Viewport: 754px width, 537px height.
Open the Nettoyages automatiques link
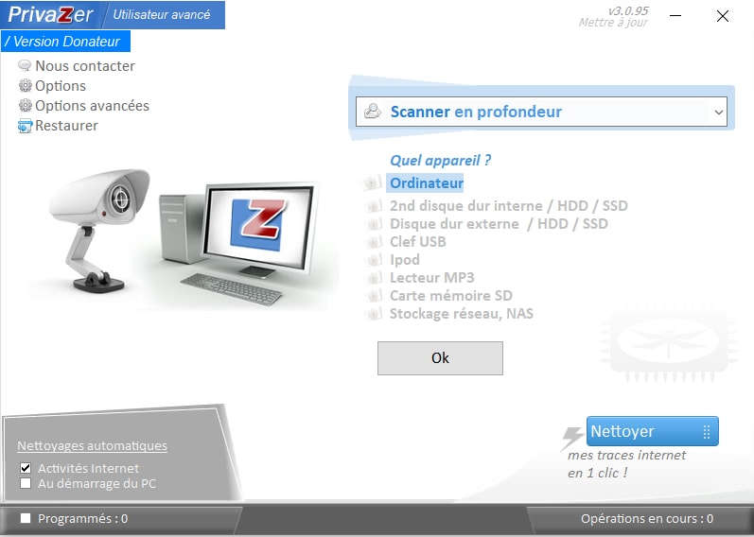tap(93, 445)
